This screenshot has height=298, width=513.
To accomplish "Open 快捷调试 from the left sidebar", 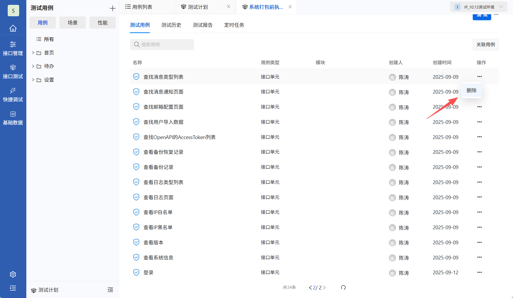I will (13, 95).
